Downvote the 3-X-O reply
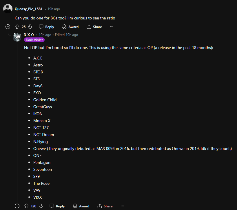 (41, 206)
